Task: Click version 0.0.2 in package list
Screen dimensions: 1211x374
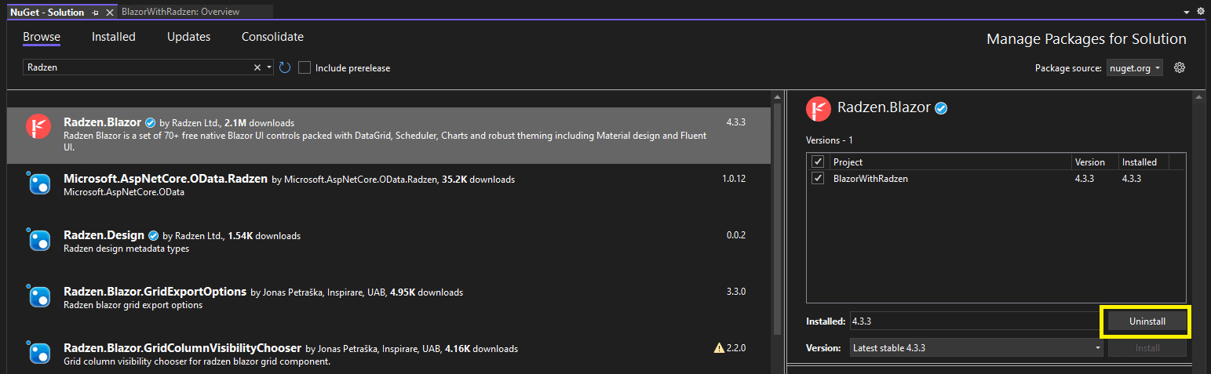Action: pos(736,235)
